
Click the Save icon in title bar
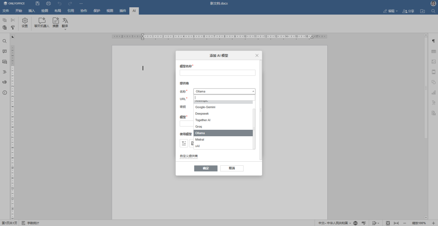pyautogui.click(x=37, y=3)
